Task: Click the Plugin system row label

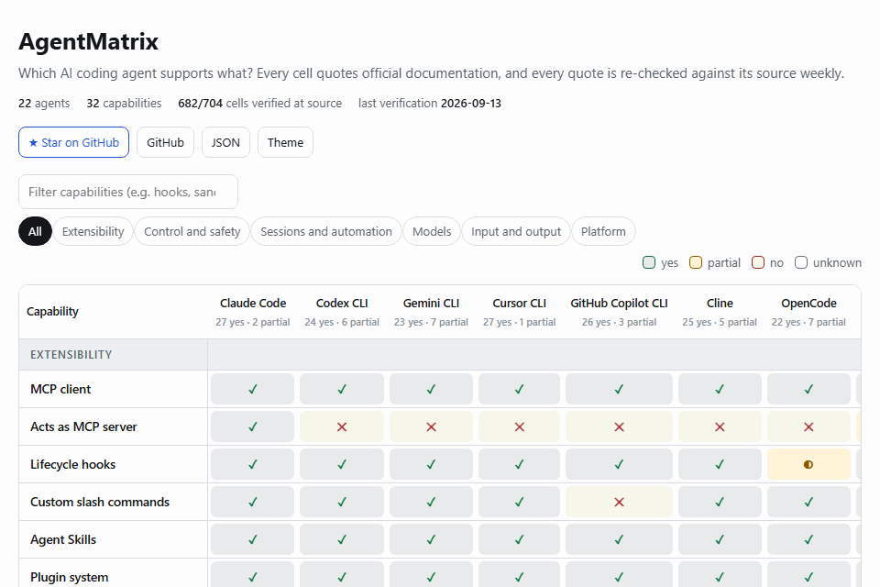Action: click(x=70, y=577)
